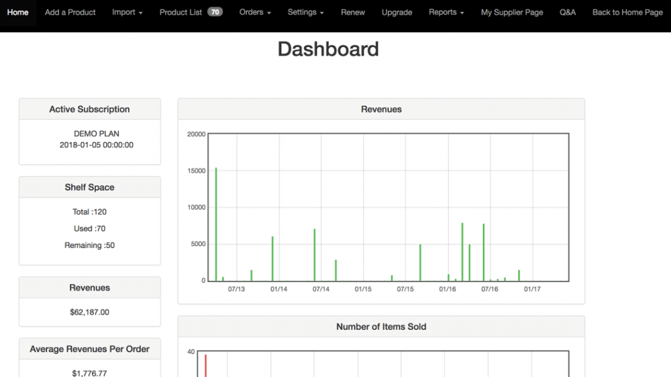Viewport: 671px width, 377px height.
Task: Expand the Import dropdown menu
Action: click(x=127, y=12)
